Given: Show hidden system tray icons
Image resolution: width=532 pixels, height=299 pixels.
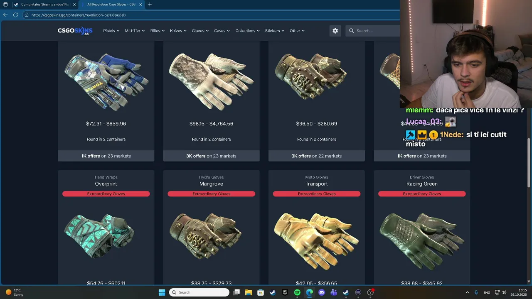Looking at the screenshot, I should [x=467, y=292].
